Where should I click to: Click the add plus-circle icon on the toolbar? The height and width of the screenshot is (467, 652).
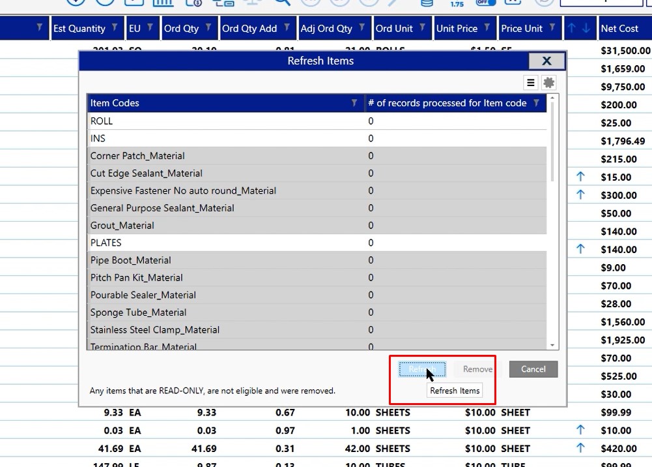pyautogui.click(x=77, y=3)
